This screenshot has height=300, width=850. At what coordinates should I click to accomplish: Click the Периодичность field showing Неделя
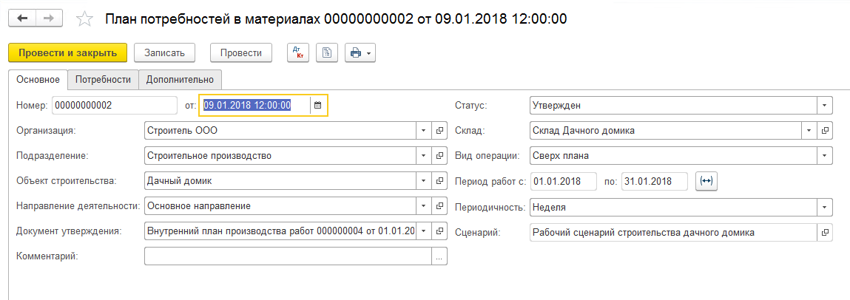click(674, 207)
